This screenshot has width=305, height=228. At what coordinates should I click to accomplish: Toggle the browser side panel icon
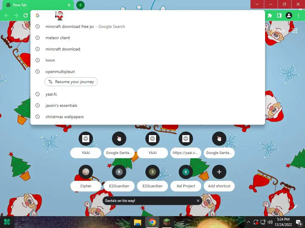pyautogui.click(x=279, y=15)
